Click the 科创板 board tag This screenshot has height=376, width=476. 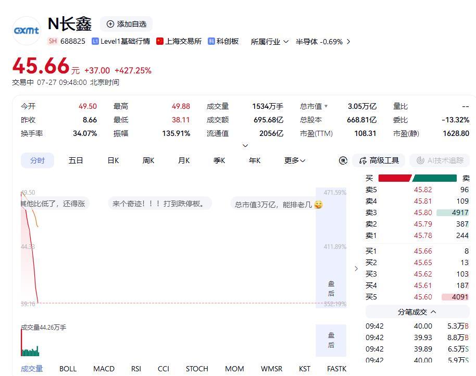pos(223,41)
